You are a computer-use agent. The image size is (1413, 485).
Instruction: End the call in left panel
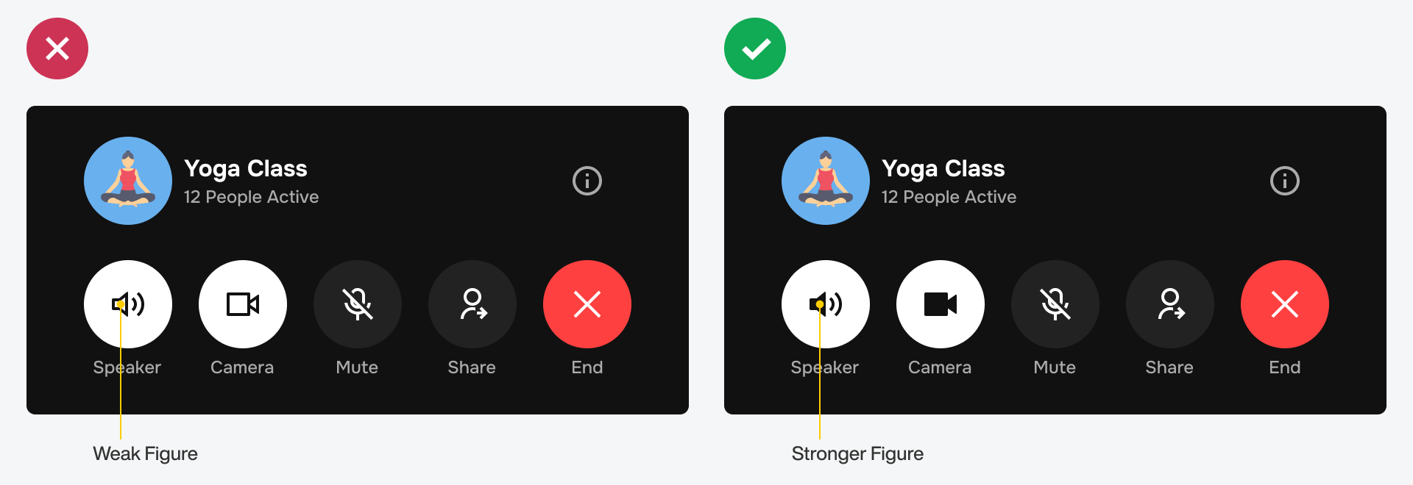point(587,304)
